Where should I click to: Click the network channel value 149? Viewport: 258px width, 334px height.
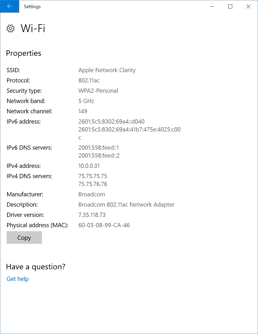83,111
